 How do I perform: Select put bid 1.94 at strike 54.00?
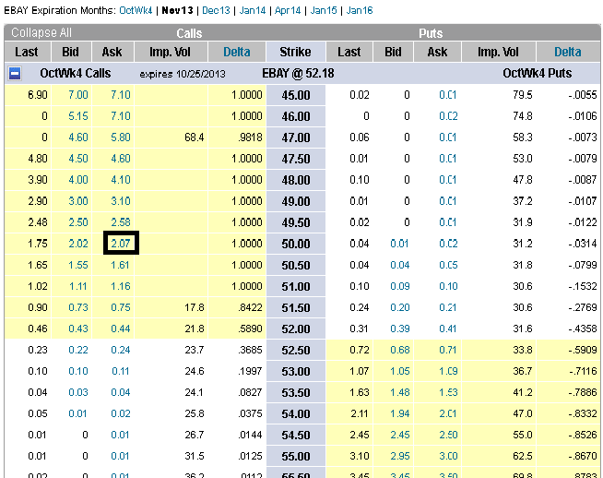(399, 413)
